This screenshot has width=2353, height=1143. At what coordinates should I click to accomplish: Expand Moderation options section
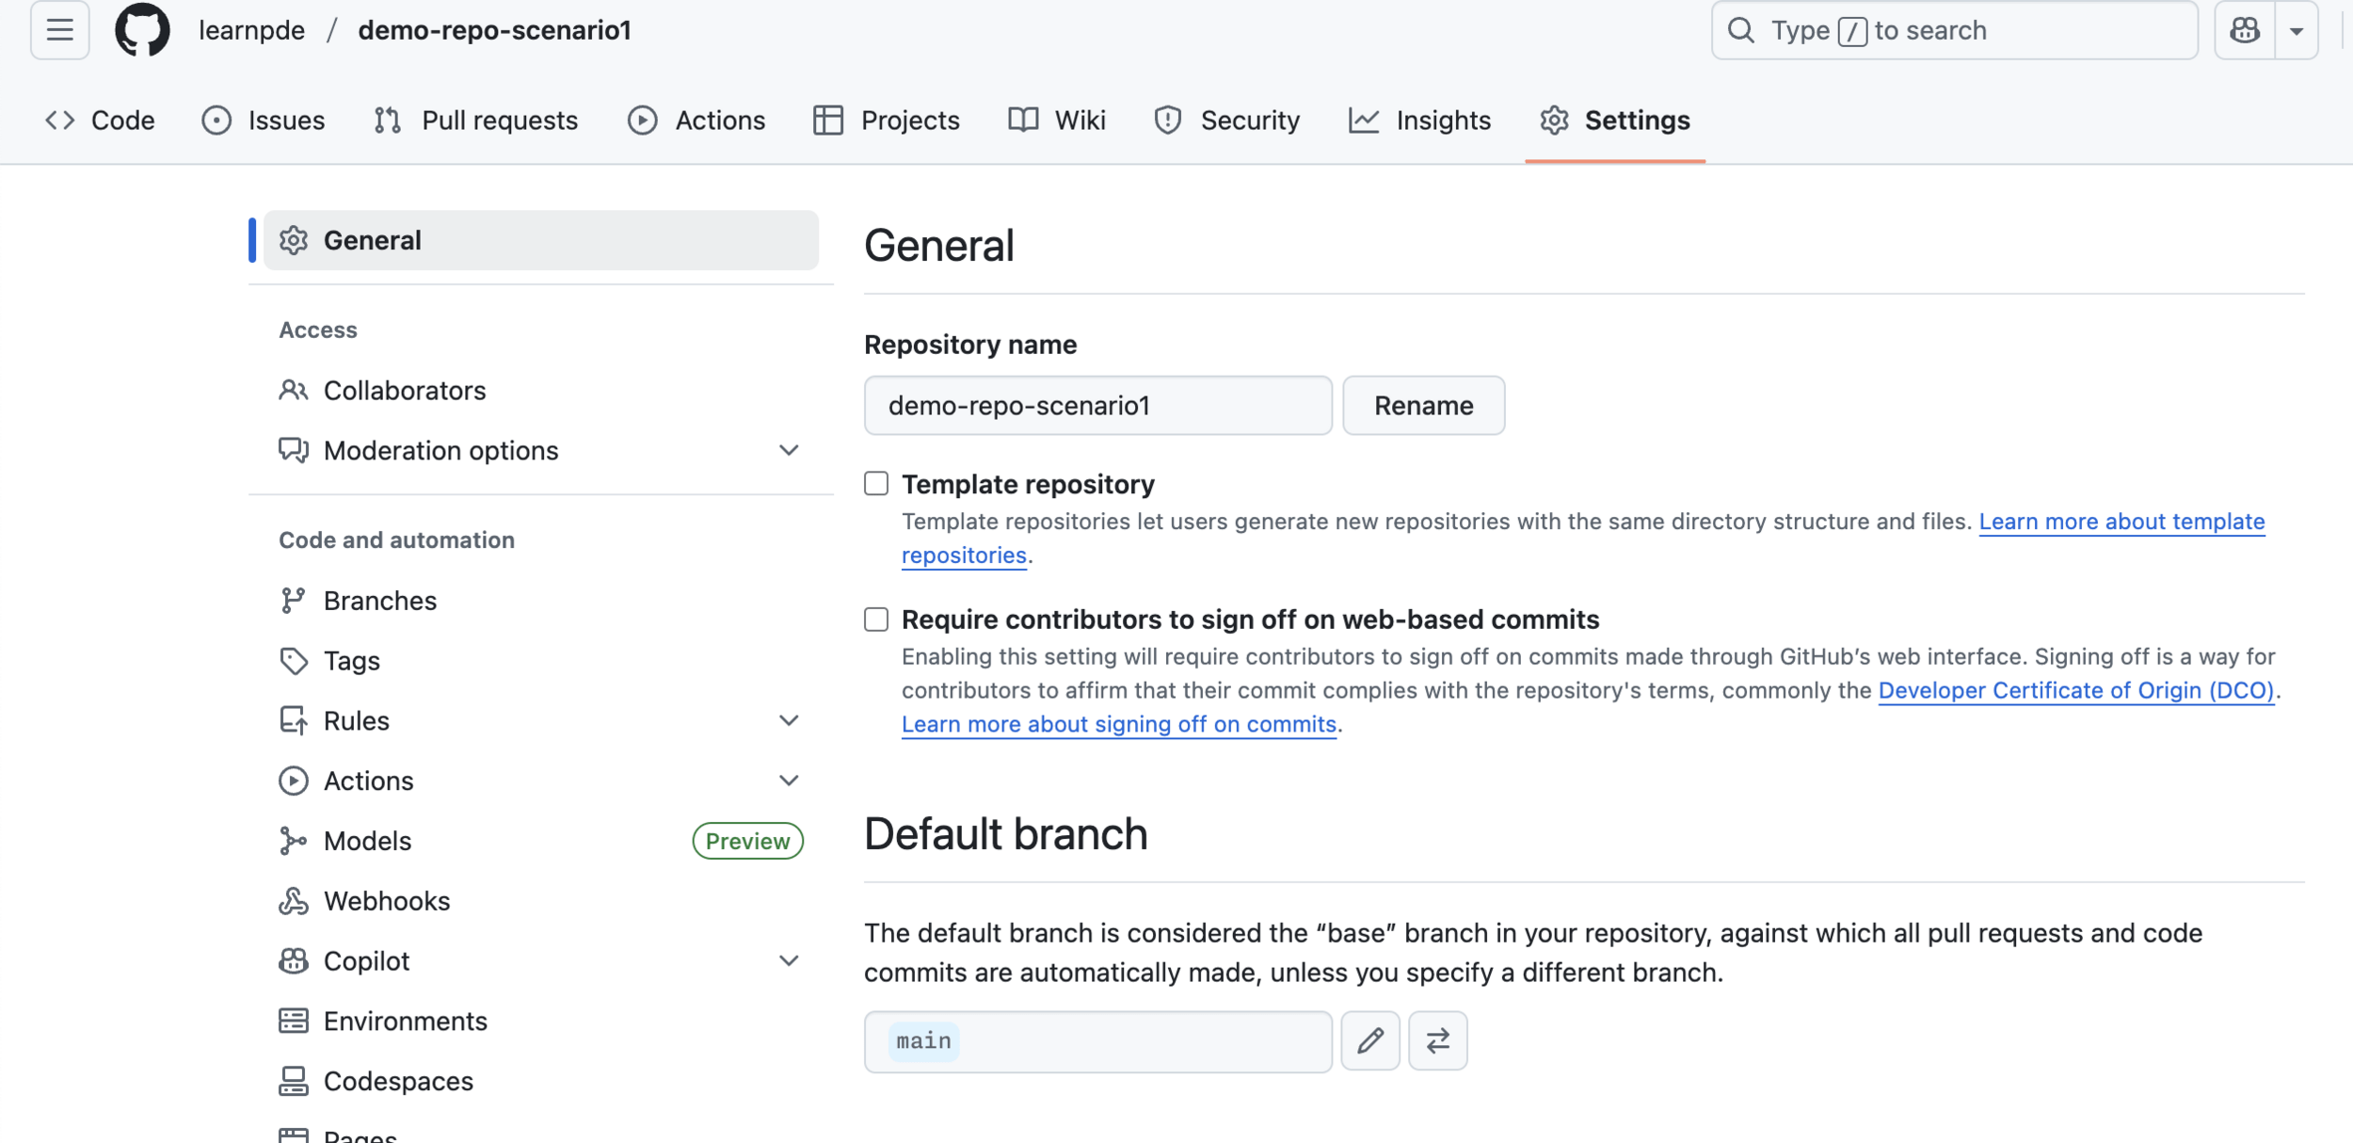[x=789, y=451]
